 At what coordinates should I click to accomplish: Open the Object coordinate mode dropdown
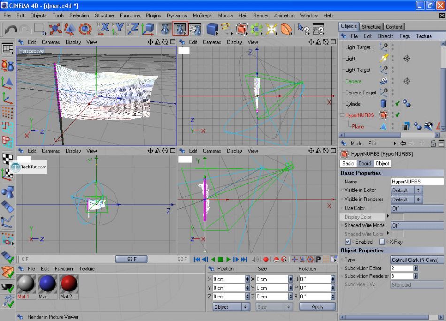pos(231,306)
